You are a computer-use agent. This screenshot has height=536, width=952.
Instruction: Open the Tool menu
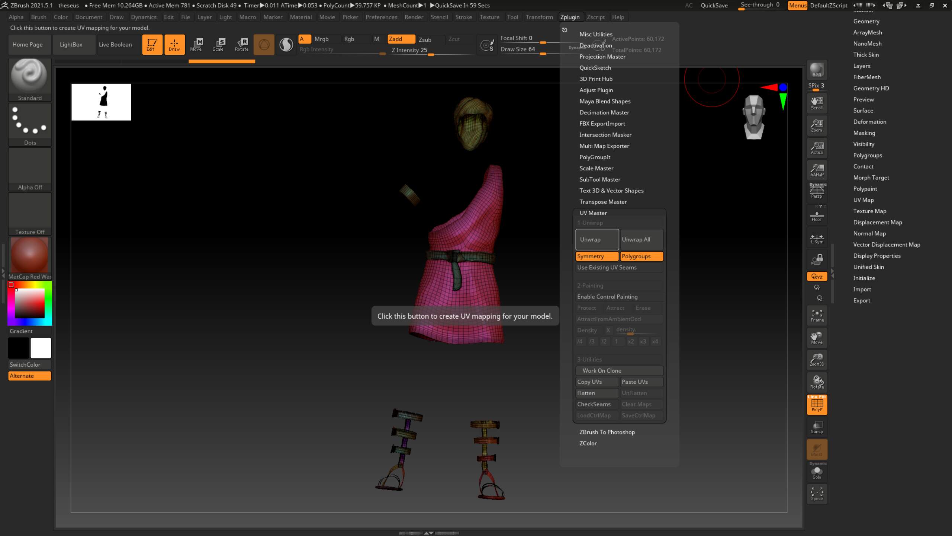512,17
